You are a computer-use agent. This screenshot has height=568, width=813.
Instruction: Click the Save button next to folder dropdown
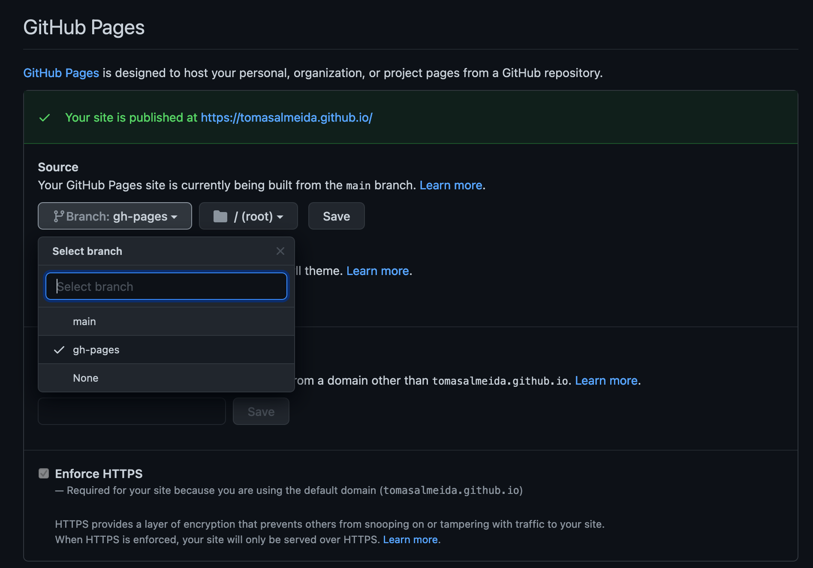coord(337,216)
